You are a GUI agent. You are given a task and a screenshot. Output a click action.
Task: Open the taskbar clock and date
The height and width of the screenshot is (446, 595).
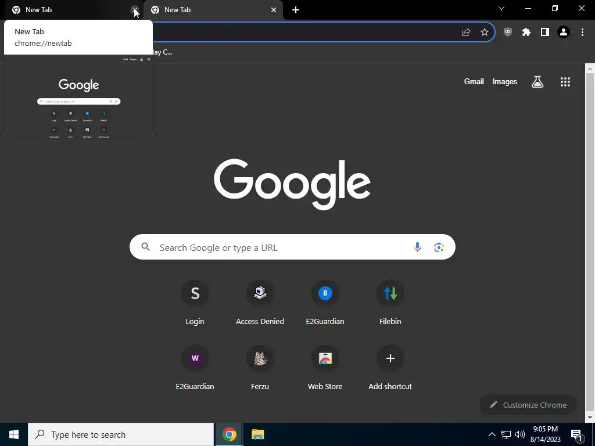tap(545, 434)
